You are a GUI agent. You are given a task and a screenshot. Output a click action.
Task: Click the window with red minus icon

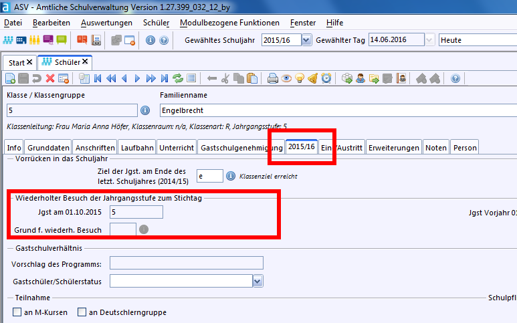[x=130, y=40]
